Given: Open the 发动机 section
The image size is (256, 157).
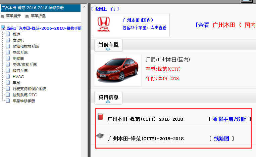Looking at the screenshot, I should (x=18, y=40).
